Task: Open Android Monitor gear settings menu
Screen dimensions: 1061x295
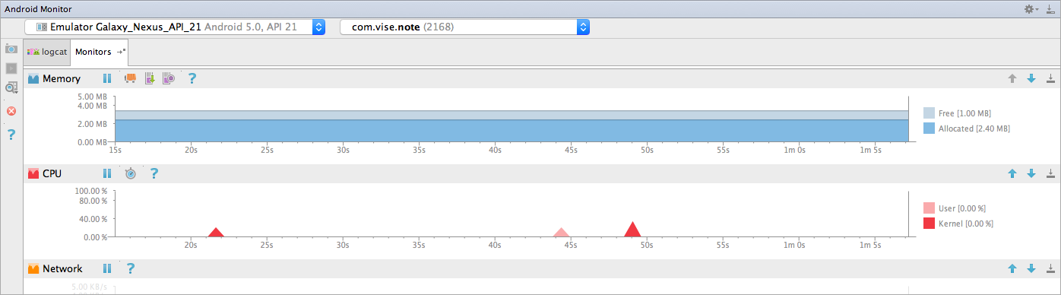Action: [1031, 9]
